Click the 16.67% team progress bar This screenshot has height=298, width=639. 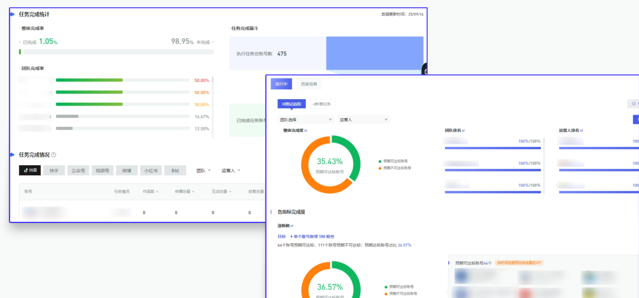click(122, 116)
